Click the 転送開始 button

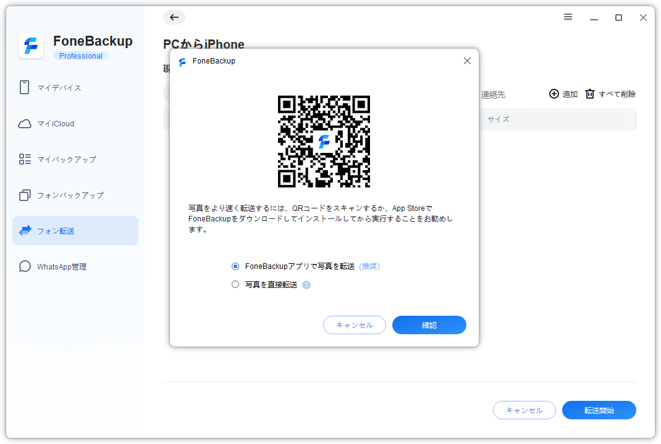[x=599, y=410]
